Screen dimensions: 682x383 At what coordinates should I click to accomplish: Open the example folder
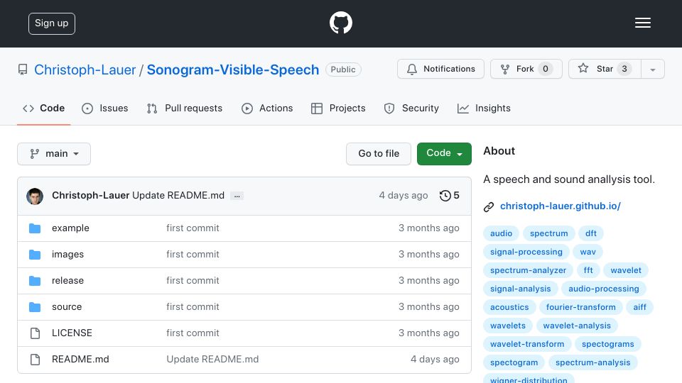(70, 228)
